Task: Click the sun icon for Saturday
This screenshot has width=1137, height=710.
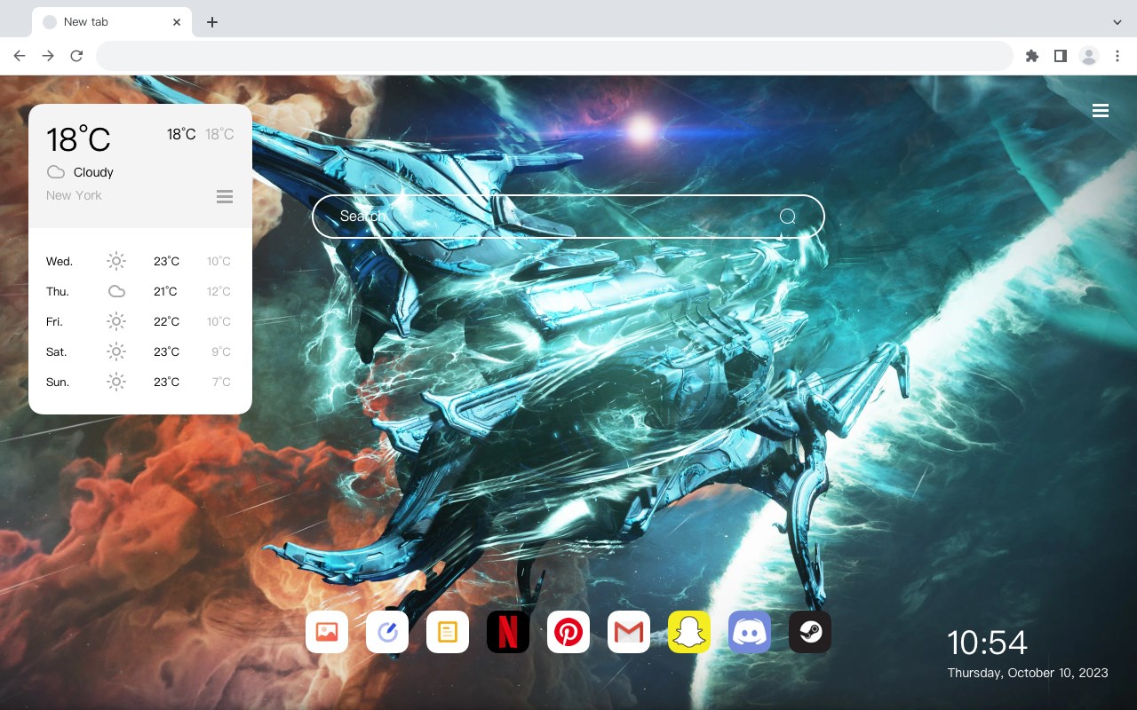Action: point(116,351)
